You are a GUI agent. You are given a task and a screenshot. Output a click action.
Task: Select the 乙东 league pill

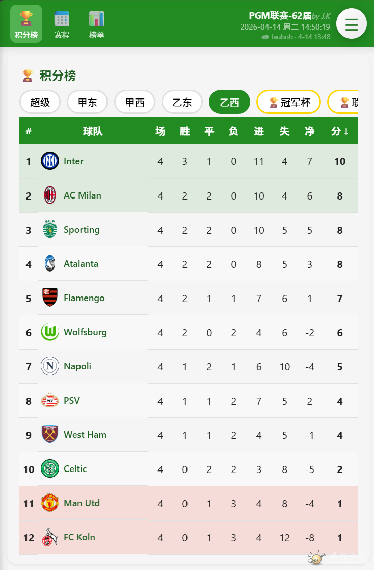[x=182, y=102]
